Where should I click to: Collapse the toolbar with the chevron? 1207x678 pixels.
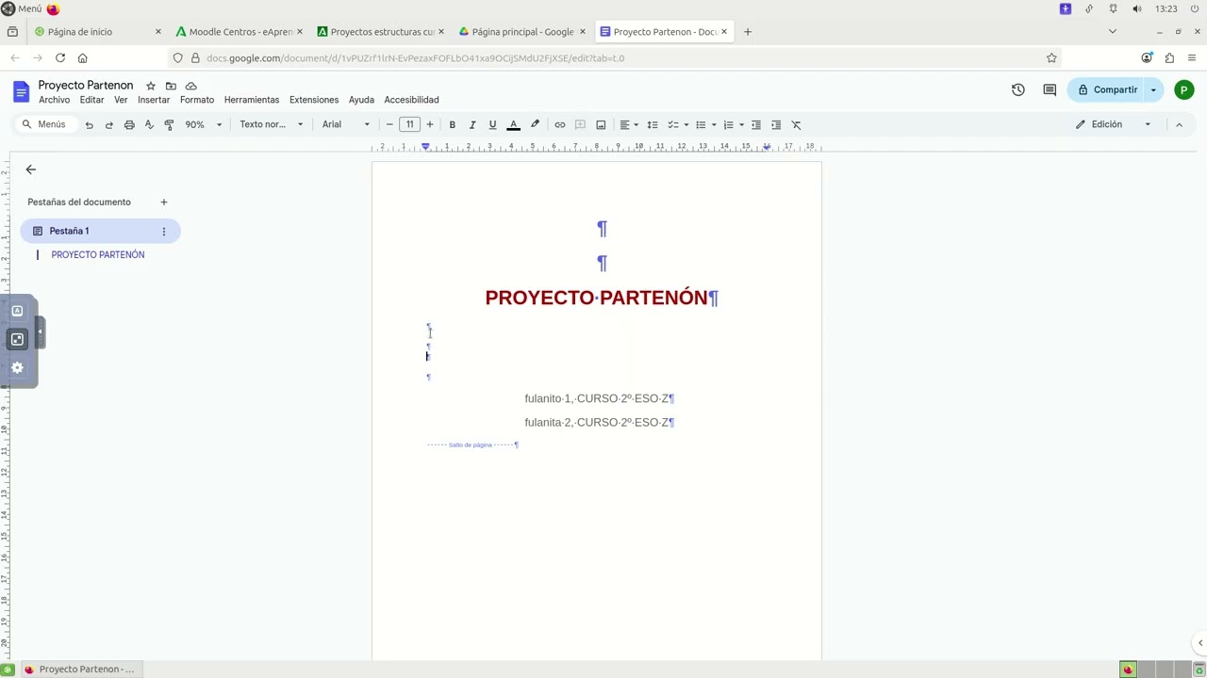(1179, 124)
